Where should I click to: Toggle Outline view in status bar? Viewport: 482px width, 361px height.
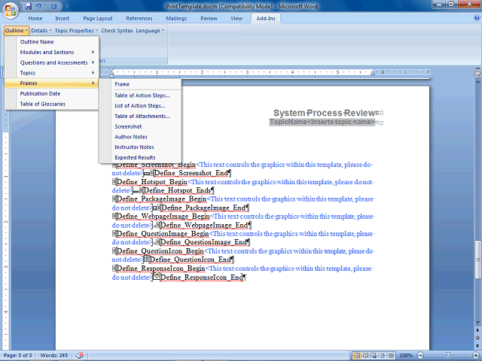[x=383, y=356]
